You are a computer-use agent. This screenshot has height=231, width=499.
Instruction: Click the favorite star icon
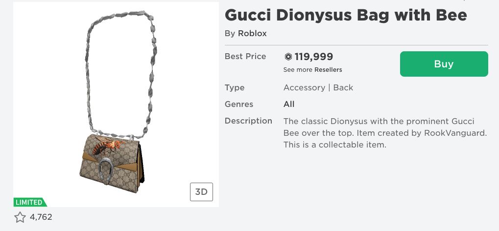pyautogui.click(x=20, y=217)
